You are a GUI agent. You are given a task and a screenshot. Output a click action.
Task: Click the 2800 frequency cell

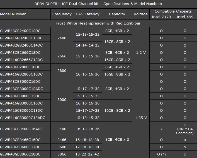(62, 71)
